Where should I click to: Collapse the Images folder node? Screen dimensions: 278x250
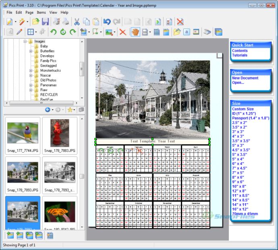(25, 42)
